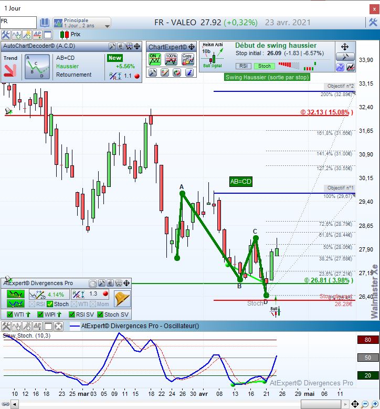Click the ABCD pattern thumbnail in AutoChartDecoder
This screenshot has width=380, height=409.
37,67
